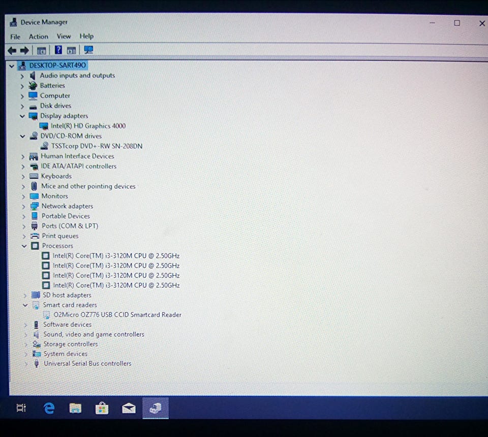Viewport: 488px width, 437px height.
Task: Click the Batteries category icon
Action: (x=33, y=85)
